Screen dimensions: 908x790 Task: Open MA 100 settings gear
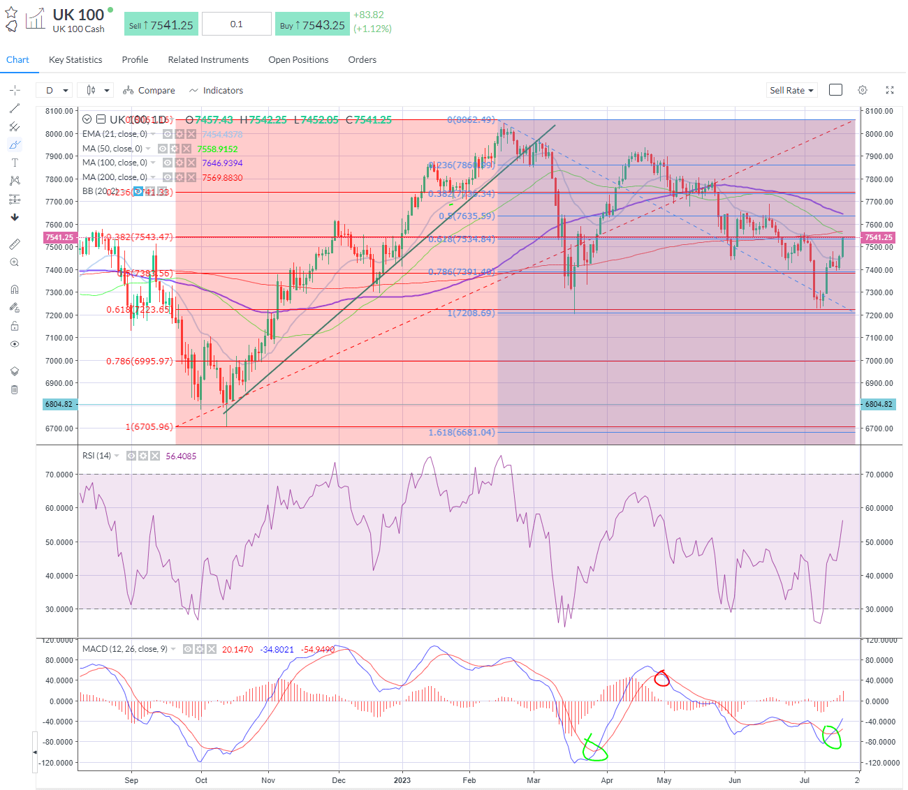(180, 163)
